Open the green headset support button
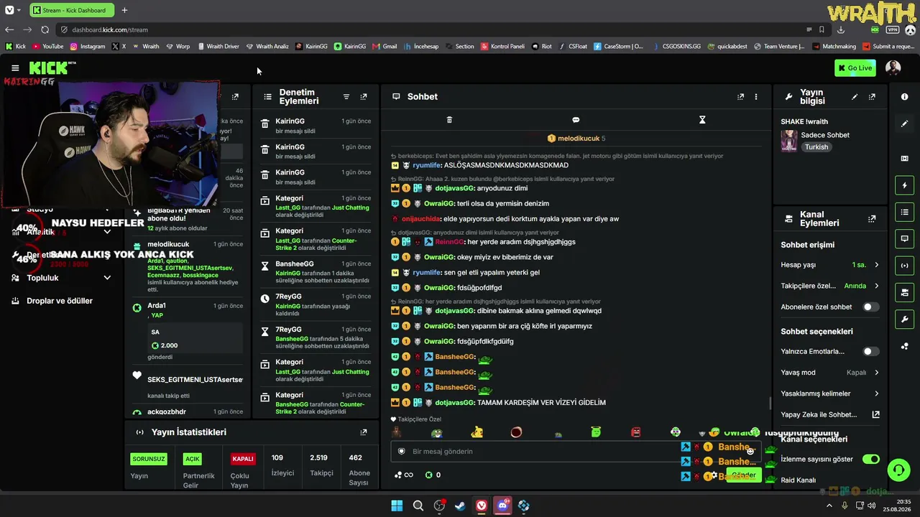The image size is (920, 517). tap(898, 470)
